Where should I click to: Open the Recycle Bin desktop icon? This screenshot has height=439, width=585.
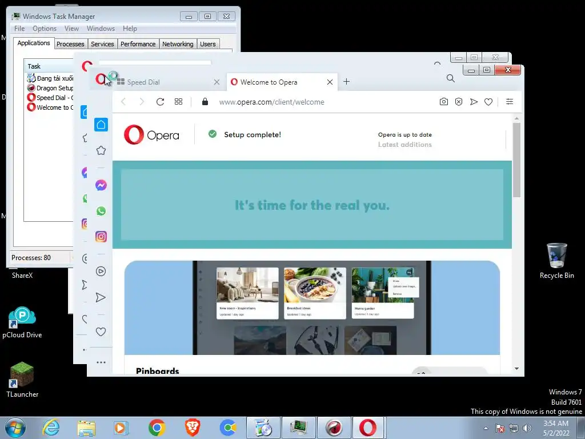click(x=556, y=261)
